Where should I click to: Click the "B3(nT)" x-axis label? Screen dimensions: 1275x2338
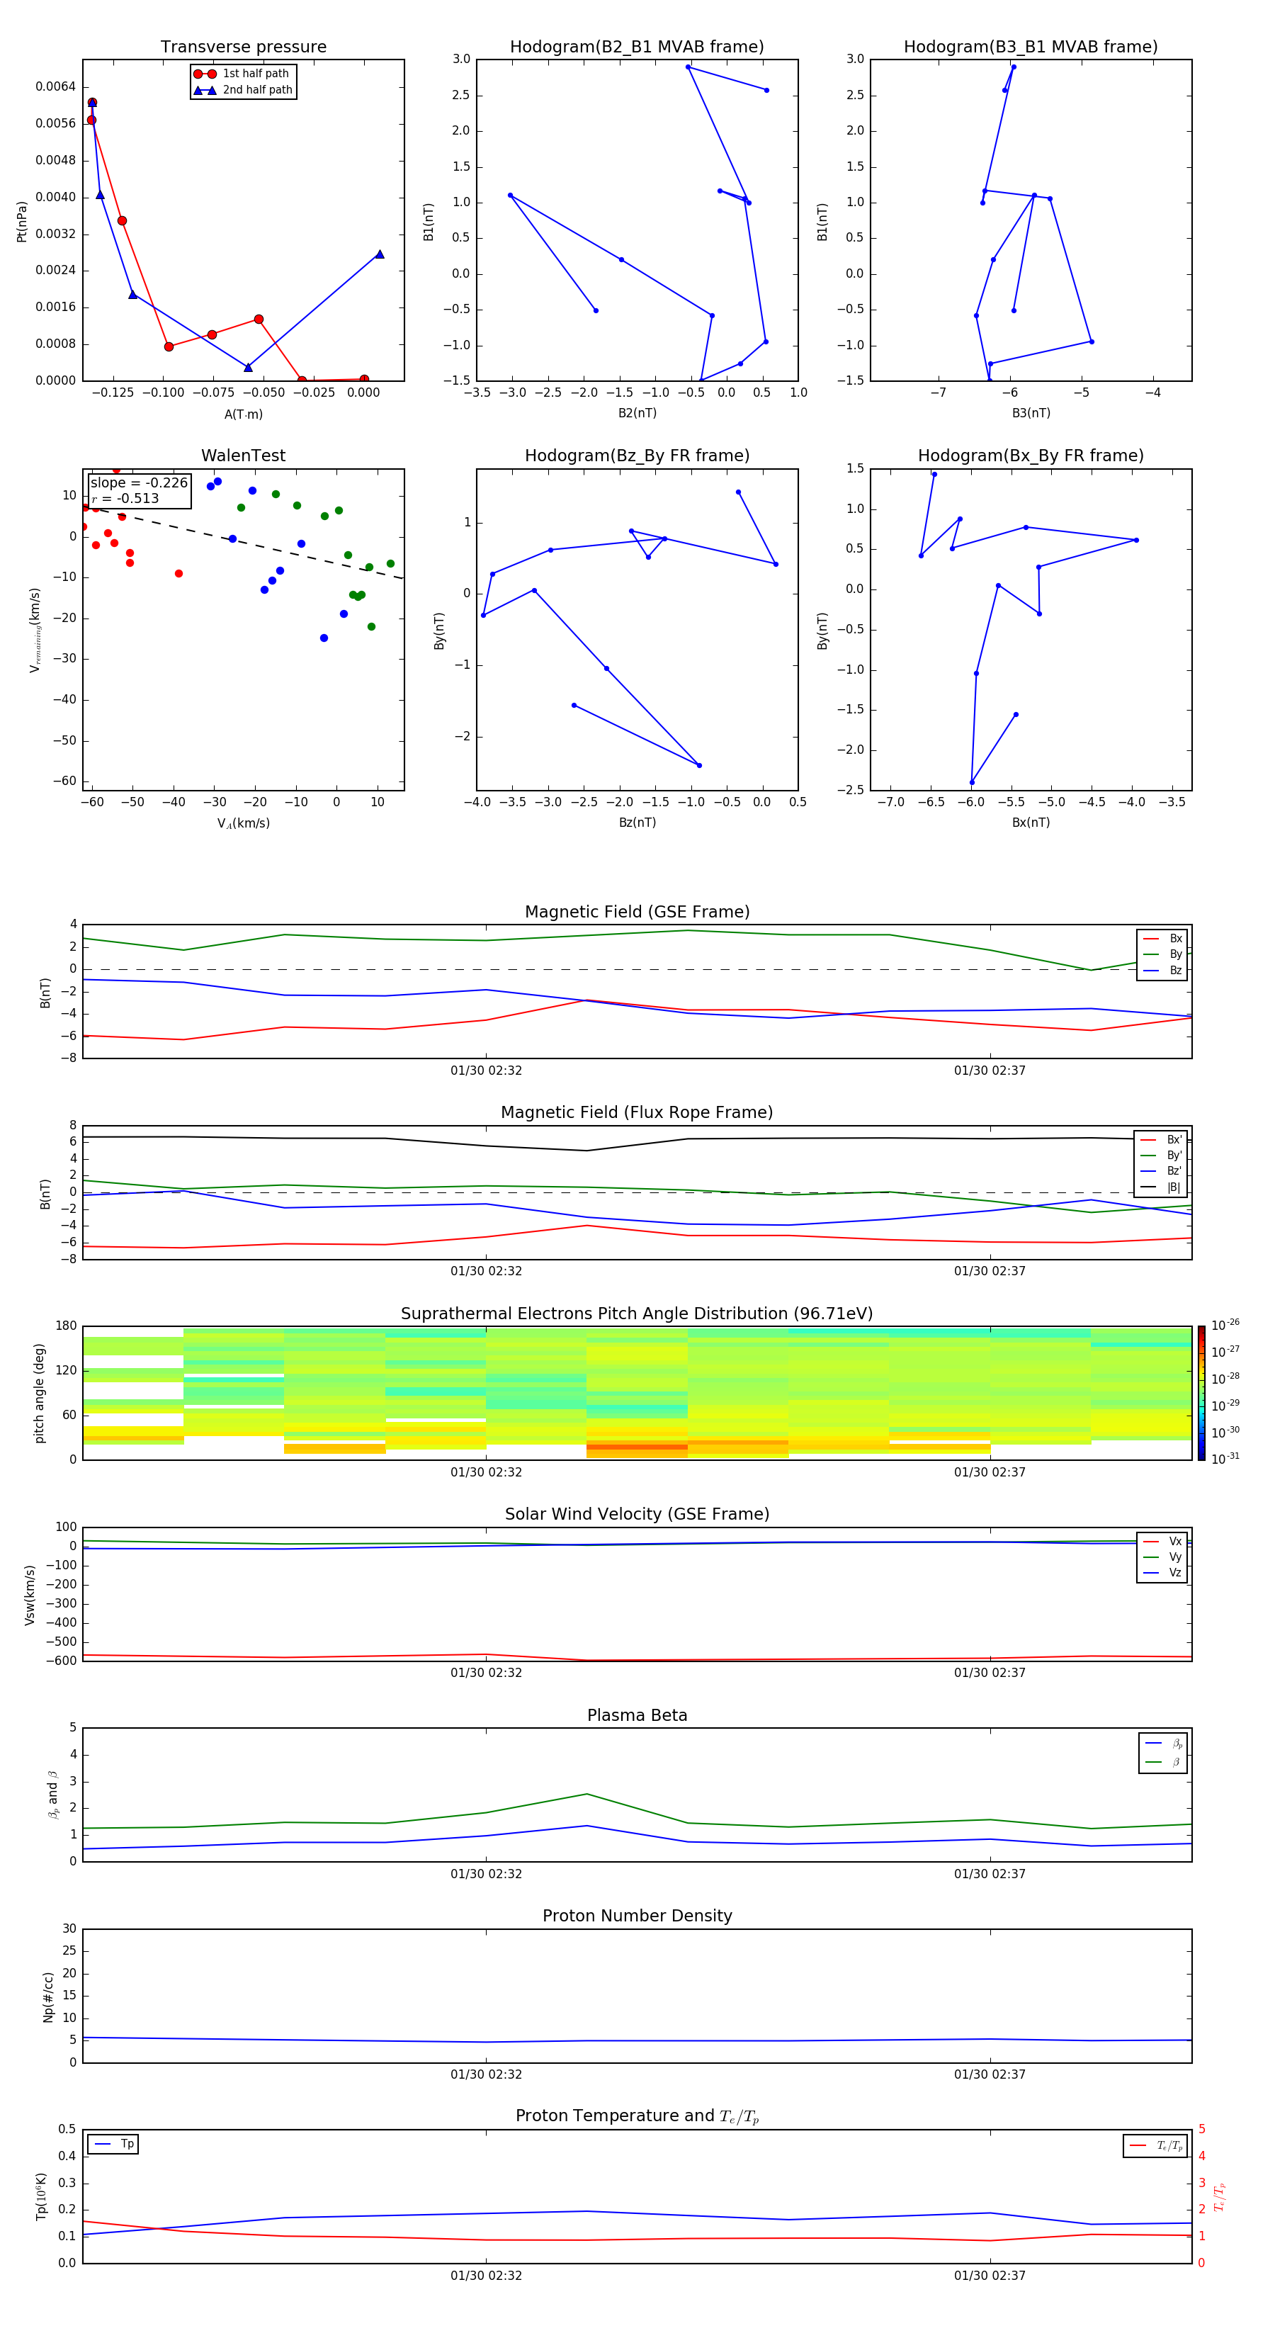click(x=1031, y=413)
